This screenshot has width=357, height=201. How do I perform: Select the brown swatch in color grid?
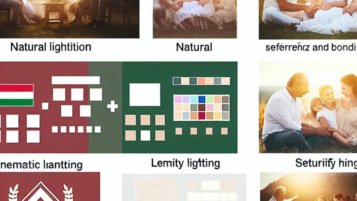pos(202,108)
